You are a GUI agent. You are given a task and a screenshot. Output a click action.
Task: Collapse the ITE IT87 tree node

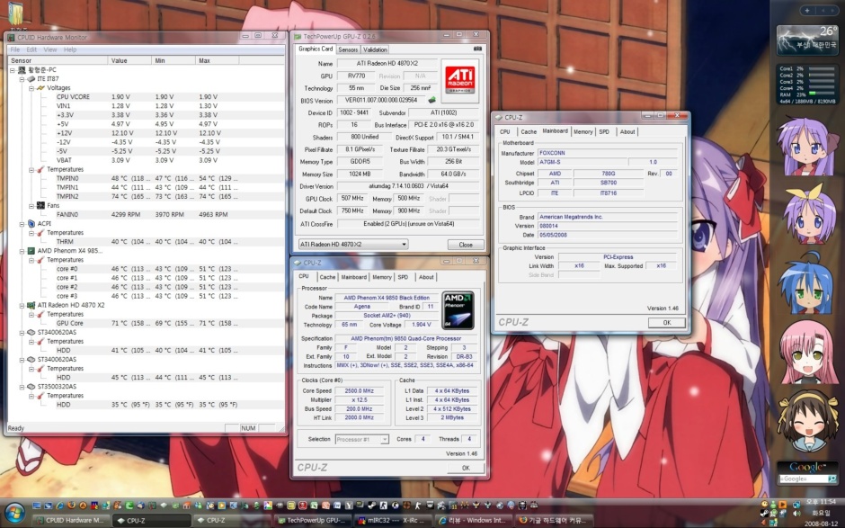click(22, 79)
